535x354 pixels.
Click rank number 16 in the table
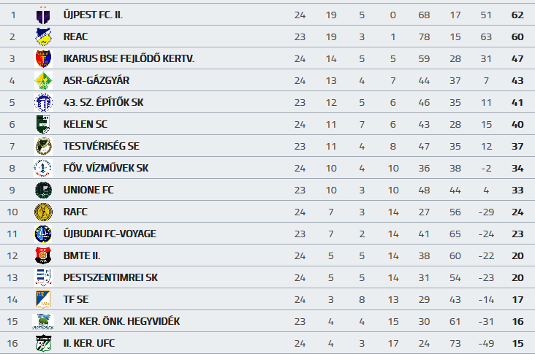(x=12, y=343)
